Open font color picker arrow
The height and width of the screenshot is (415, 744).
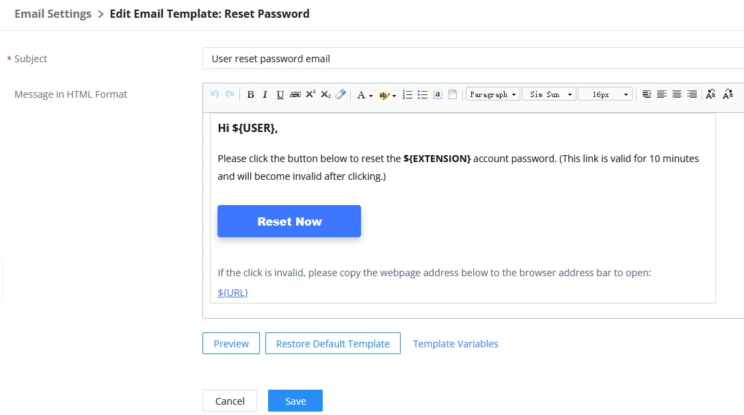point(371,95)
